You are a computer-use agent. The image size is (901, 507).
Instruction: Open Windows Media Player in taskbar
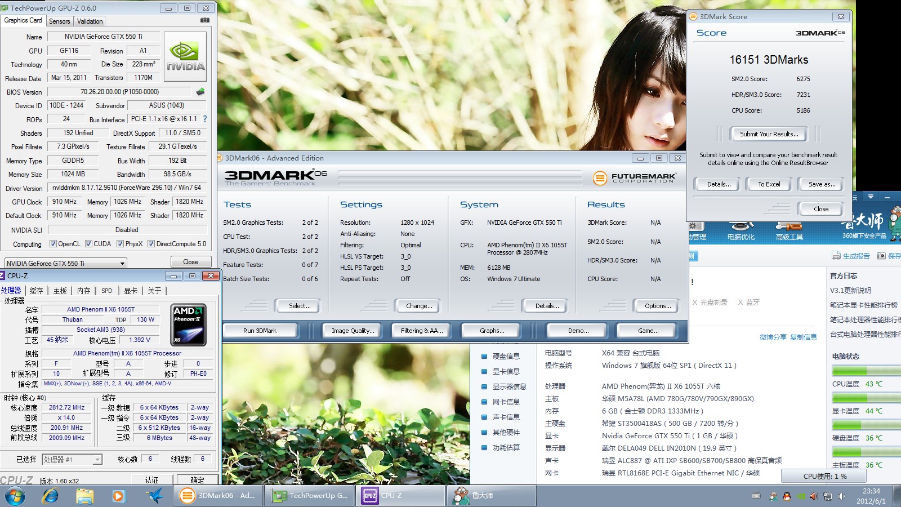point(118,496)
